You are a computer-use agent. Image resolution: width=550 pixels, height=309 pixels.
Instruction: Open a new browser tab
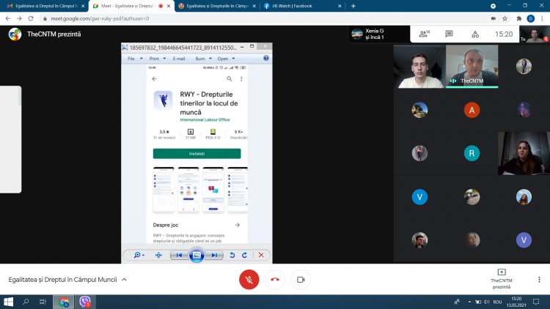(x=353, y=5)
